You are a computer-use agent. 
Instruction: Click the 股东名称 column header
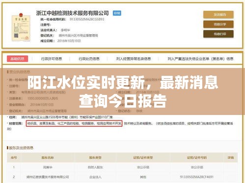click(48, 158)
